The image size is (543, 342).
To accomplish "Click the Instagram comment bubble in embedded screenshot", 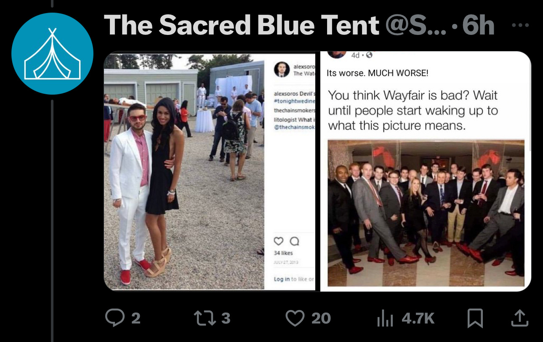I will pos(294,241).
